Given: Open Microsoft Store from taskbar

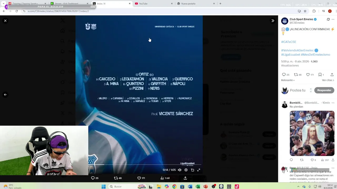Looking at the screenshot, I should tap(182, 186).
